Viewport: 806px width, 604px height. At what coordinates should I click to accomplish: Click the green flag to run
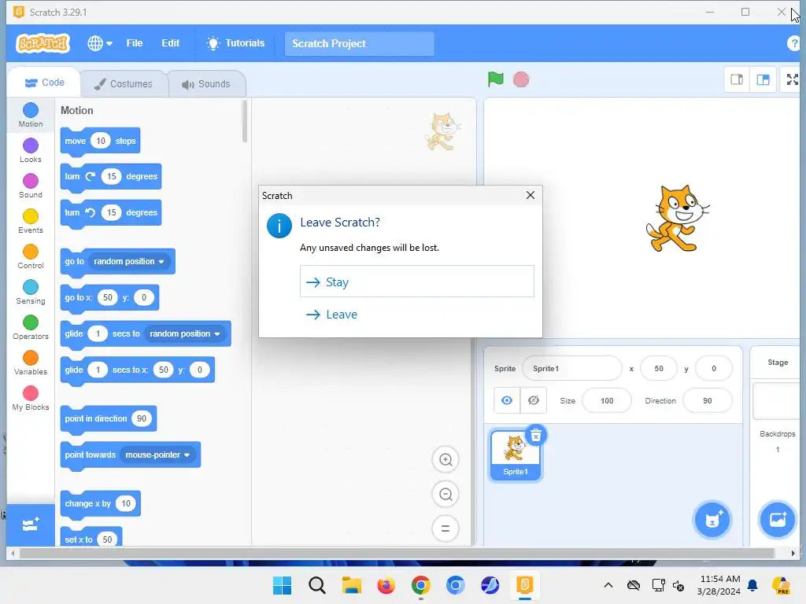click(496, 79)
